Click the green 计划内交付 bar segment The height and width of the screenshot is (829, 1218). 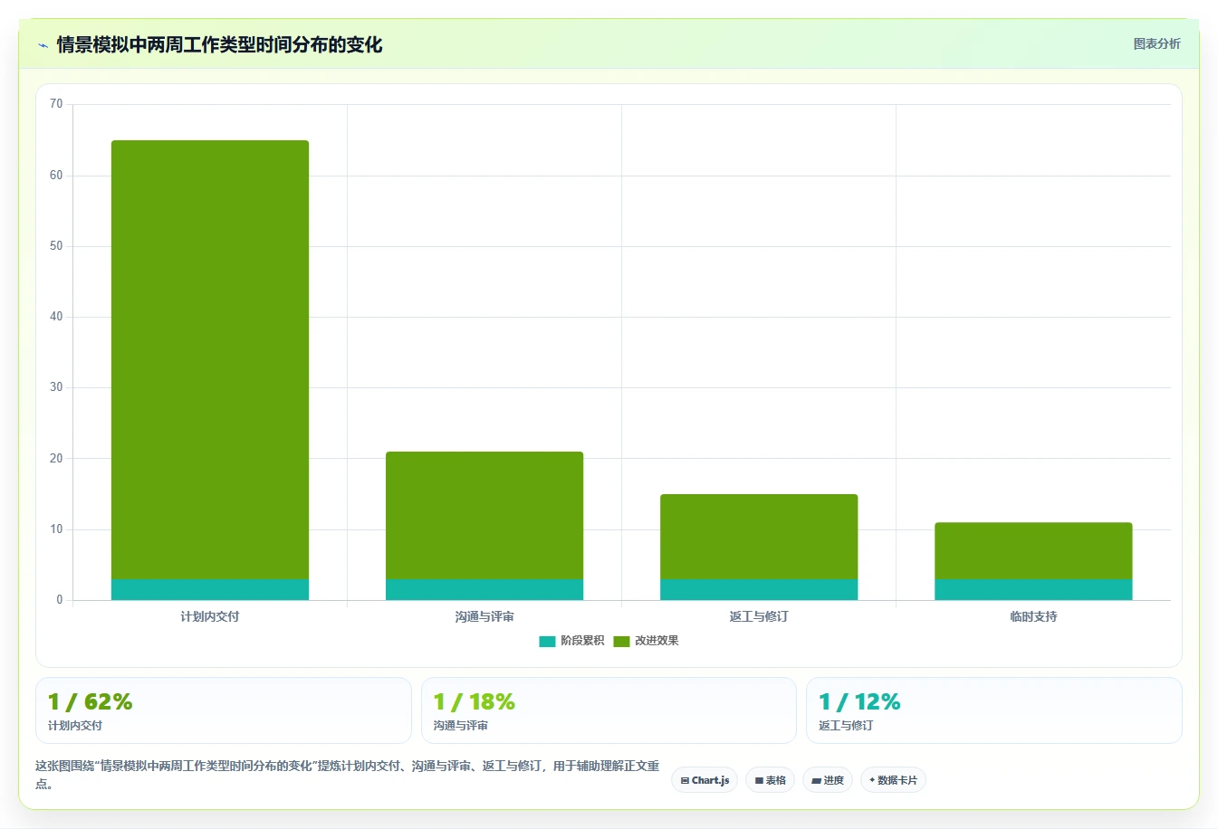[x=210, y=359]
